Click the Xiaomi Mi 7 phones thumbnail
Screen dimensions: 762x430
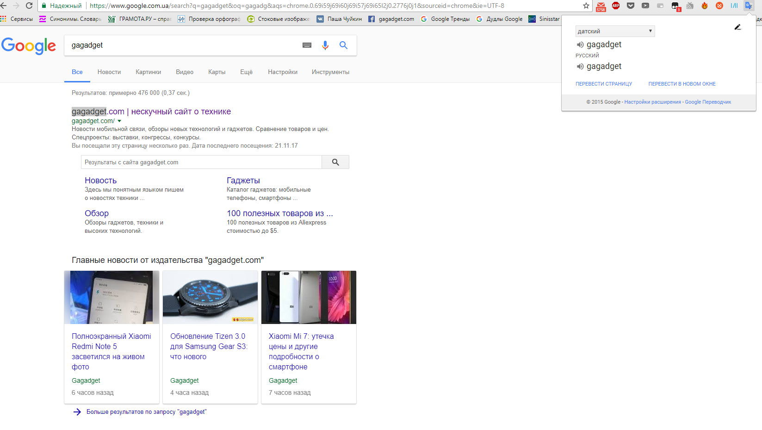309,297
